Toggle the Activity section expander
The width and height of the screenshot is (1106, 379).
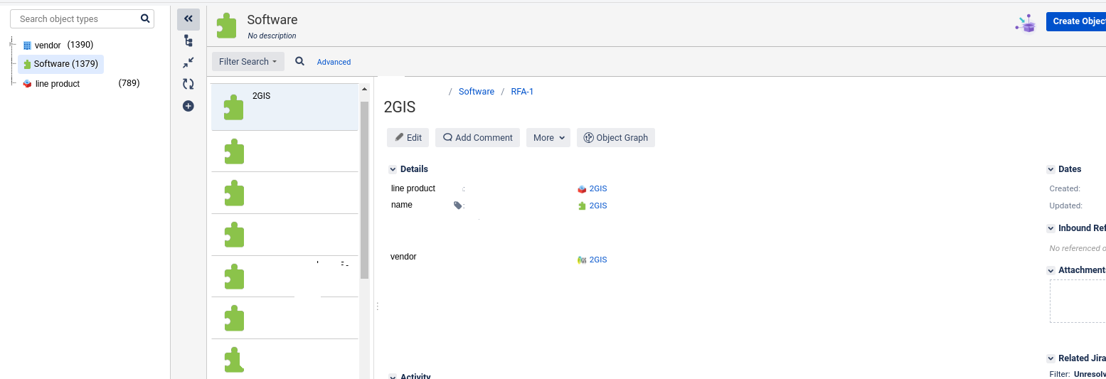coord(393,376)
